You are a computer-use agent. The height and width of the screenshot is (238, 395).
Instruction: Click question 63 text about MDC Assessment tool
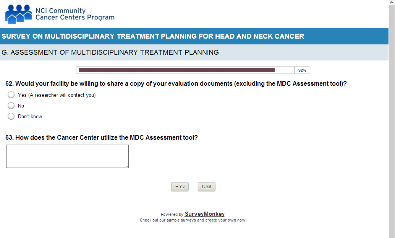pos(102,137)
